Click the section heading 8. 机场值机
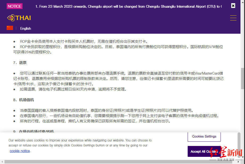This screenshot has height=164, width=245. tap(24, 100)
